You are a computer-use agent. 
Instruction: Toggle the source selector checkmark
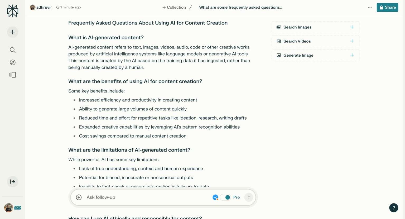coord(215,197)
